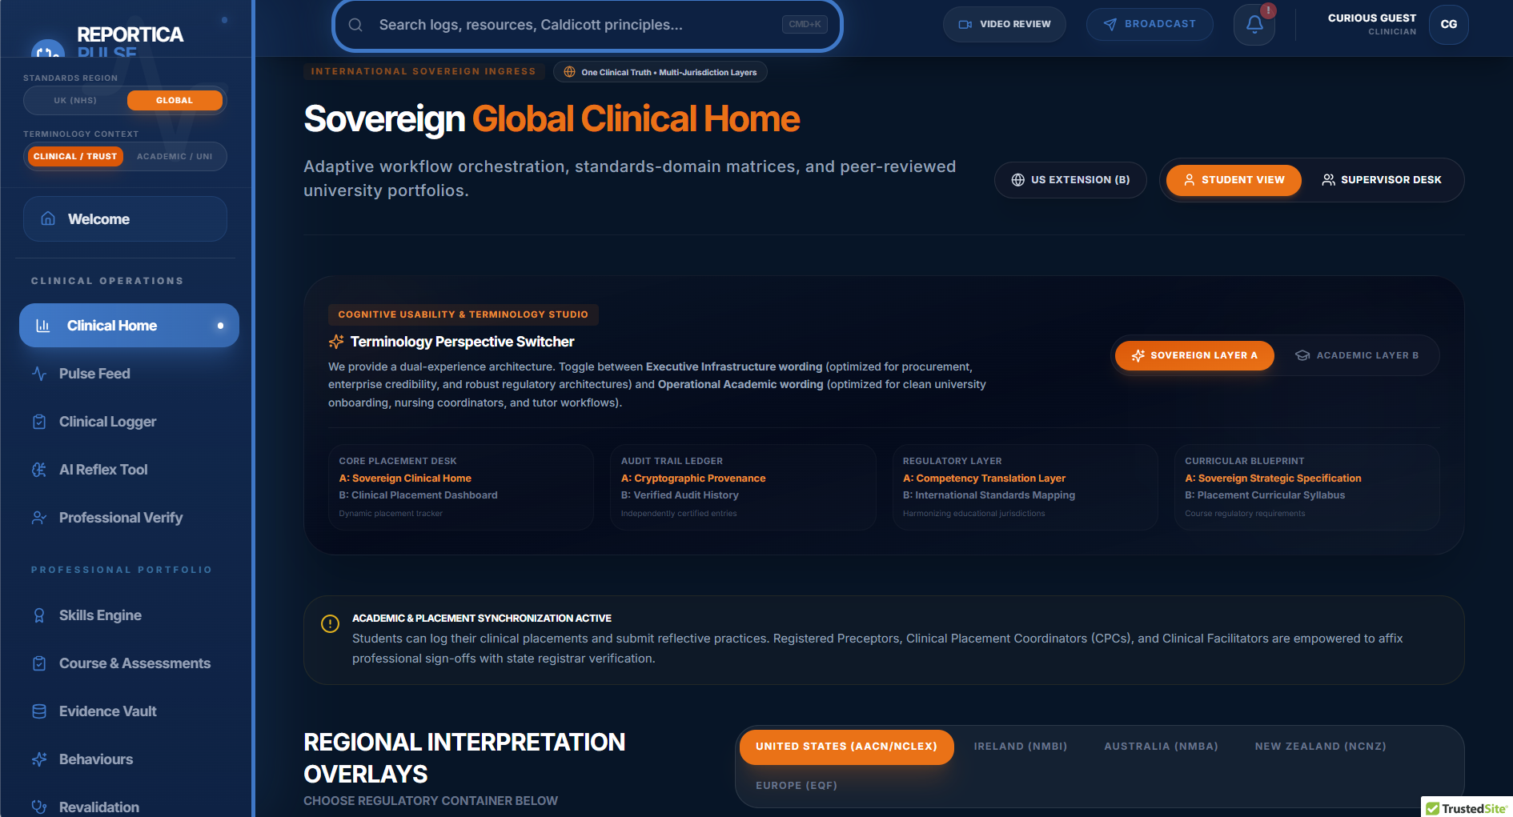This screenshot has width=1513, height=817.
Task: Enable Sovereign Layer A wording
Action: coord(1194,355)
